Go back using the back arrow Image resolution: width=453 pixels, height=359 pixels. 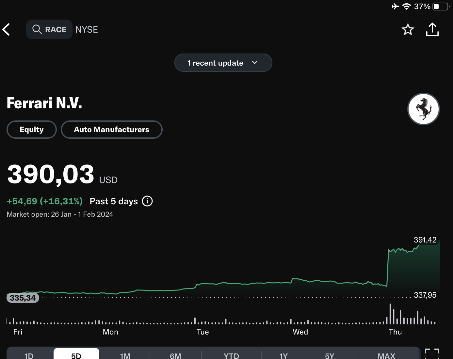point(6,29)
